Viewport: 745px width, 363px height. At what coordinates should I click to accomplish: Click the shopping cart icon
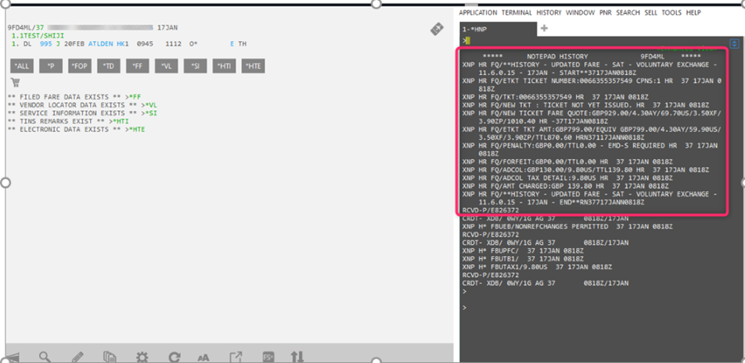(15, 82)
